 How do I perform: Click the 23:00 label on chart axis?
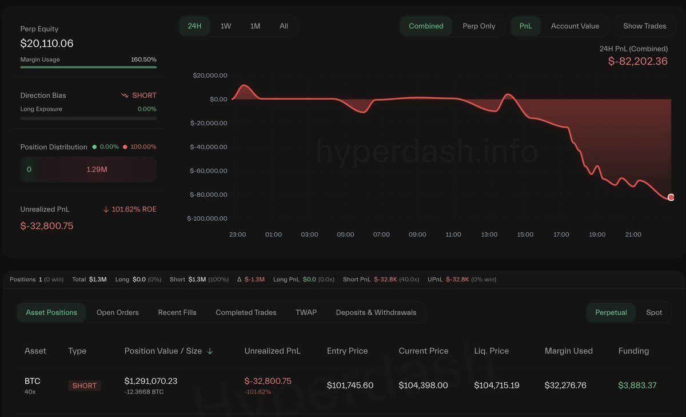[x=237, y=235]
